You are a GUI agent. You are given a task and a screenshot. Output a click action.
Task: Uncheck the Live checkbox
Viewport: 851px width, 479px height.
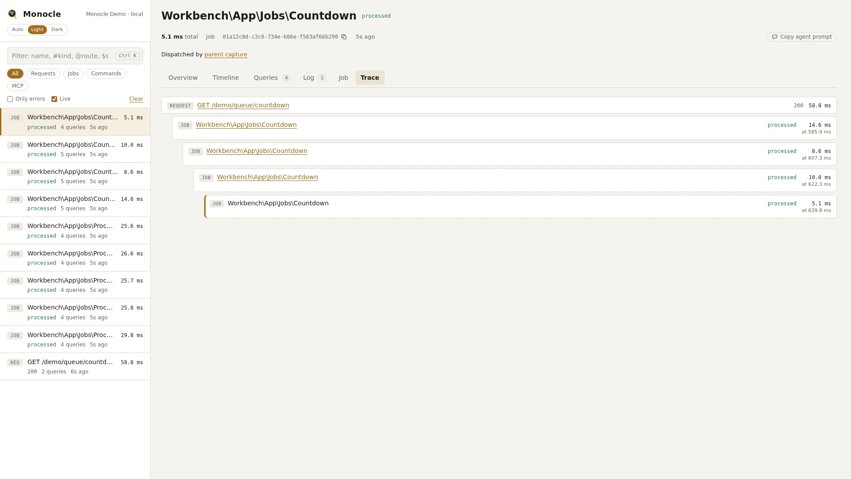(54, 99)
